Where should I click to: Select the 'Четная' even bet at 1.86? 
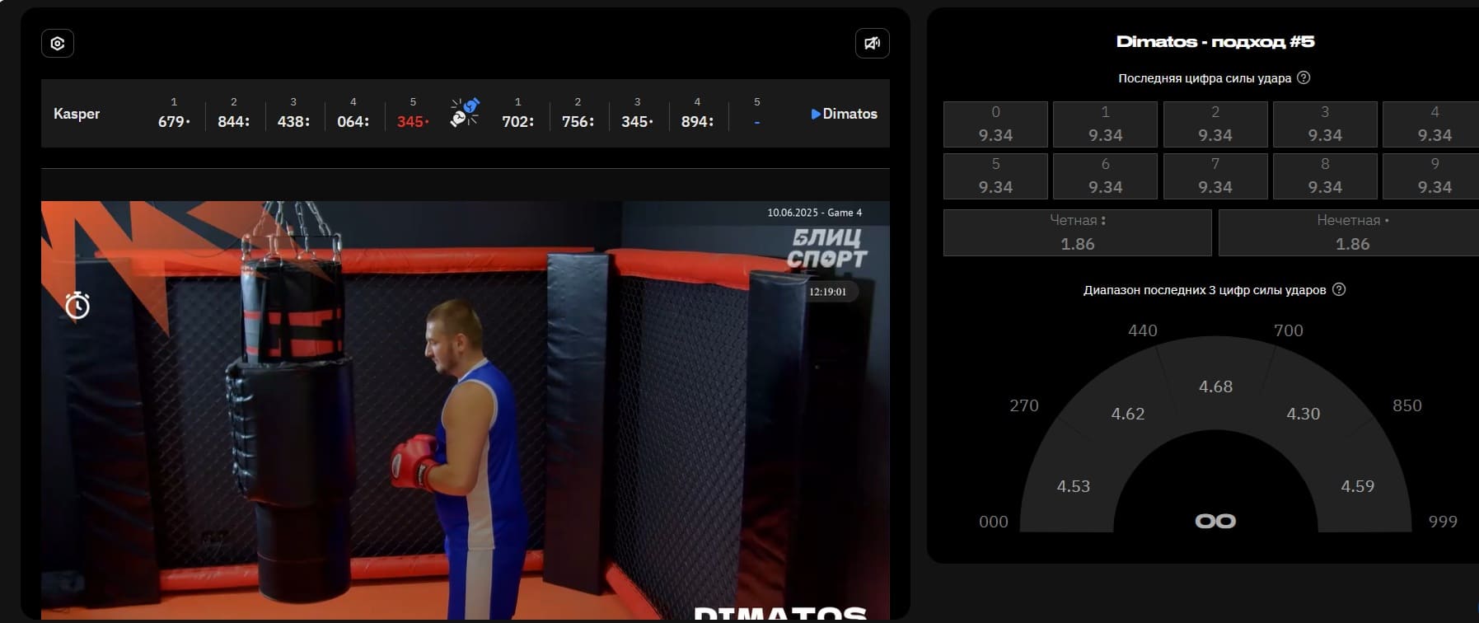[x=1077, y=232]
